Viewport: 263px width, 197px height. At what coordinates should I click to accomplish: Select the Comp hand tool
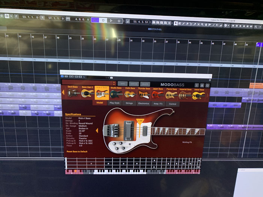[x=206, y=25]
